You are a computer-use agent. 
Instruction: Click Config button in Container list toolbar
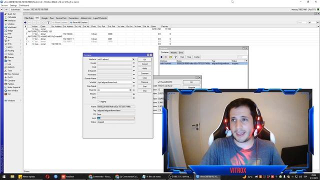coord(196,57)
